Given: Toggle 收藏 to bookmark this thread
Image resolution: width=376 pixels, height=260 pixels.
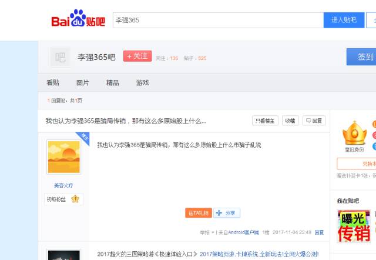Looking at the screenshot, I should (x=290, y=121).
